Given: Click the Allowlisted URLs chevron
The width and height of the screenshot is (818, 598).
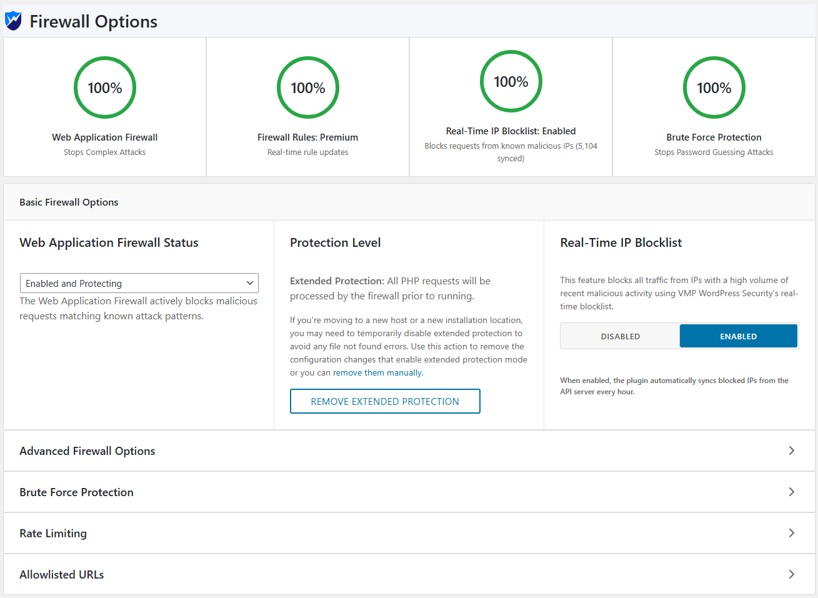Looking at the screenshot, I should 791,574.
